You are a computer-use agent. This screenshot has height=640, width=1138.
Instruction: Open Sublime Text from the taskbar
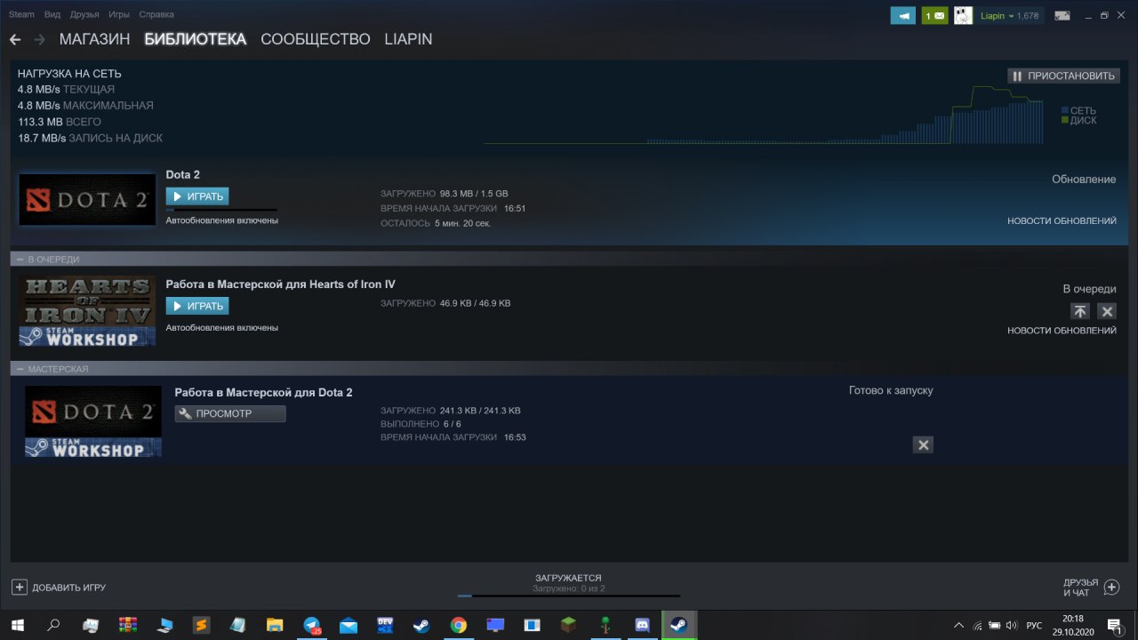[x=201, y=625]
